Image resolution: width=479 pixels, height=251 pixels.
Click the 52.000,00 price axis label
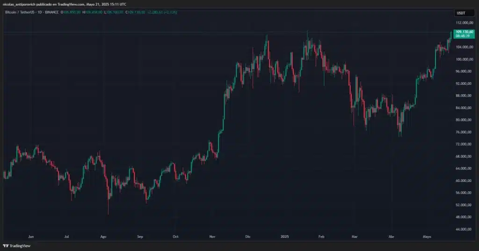(464, 205)
